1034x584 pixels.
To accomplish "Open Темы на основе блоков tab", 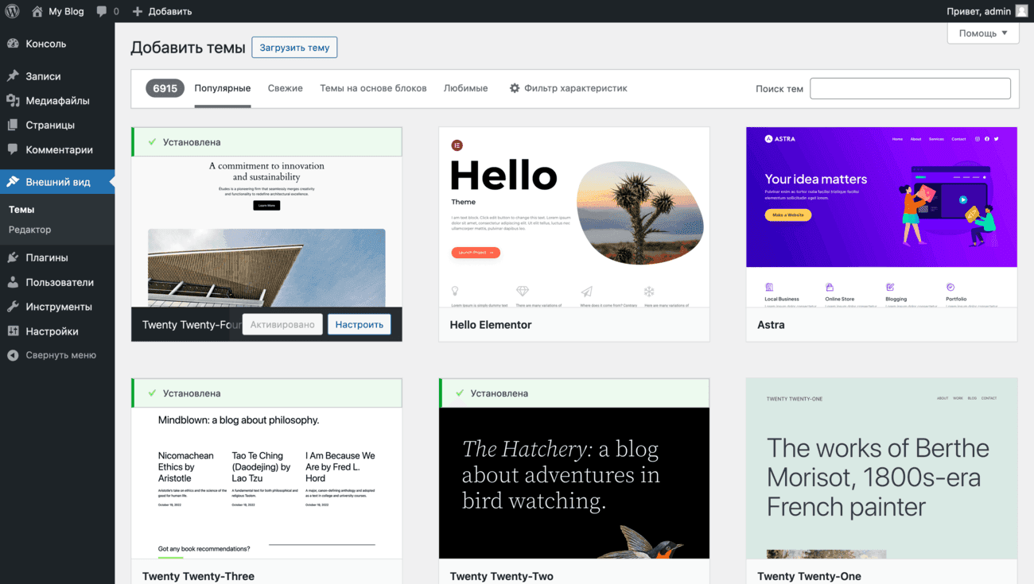I will (x=373, y=88).
